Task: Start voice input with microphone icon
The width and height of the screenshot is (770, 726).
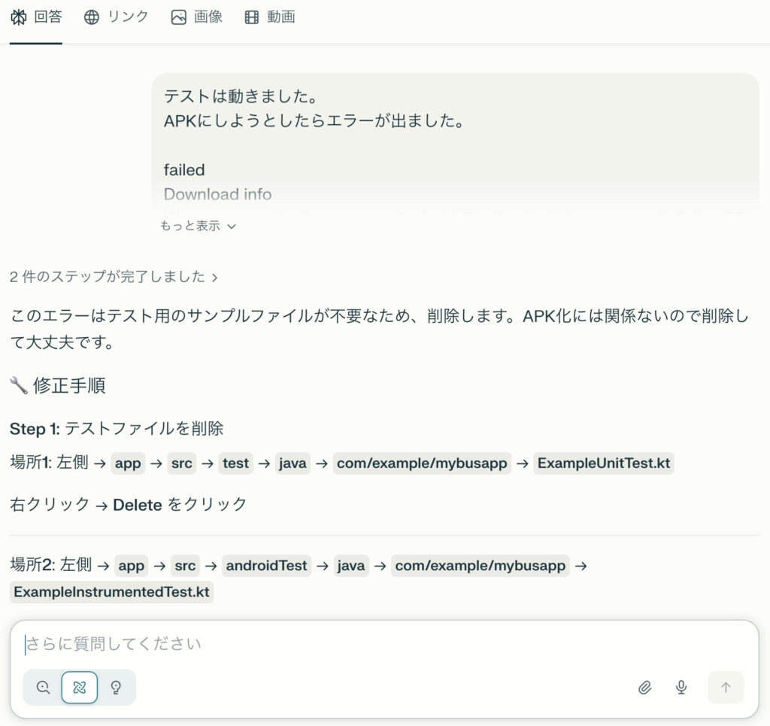Action: click(x=681, y=687)
